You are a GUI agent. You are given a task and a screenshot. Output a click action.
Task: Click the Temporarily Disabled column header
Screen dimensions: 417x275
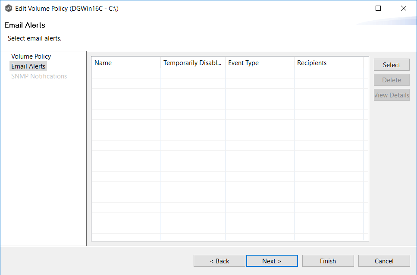click(x=193, y=63)
